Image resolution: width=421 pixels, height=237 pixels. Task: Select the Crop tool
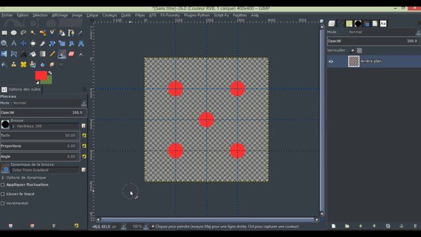point(43,43)
